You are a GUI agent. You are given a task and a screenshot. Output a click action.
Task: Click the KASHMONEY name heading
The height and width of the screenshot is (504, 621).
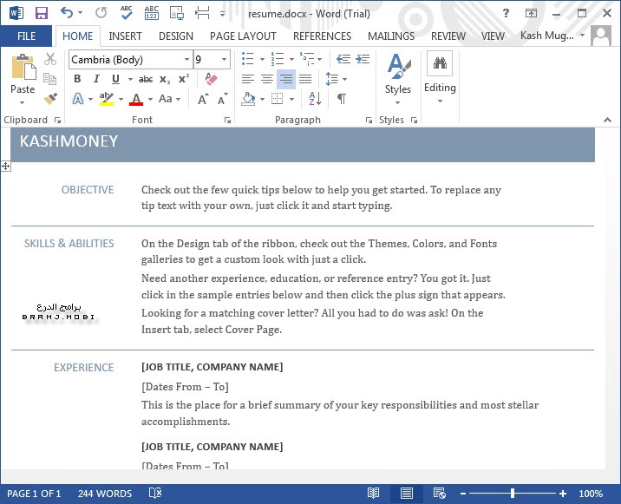[x=69, y=141]
